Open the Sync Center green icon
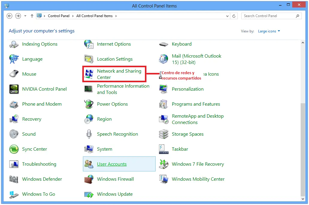 coord(14,149)
